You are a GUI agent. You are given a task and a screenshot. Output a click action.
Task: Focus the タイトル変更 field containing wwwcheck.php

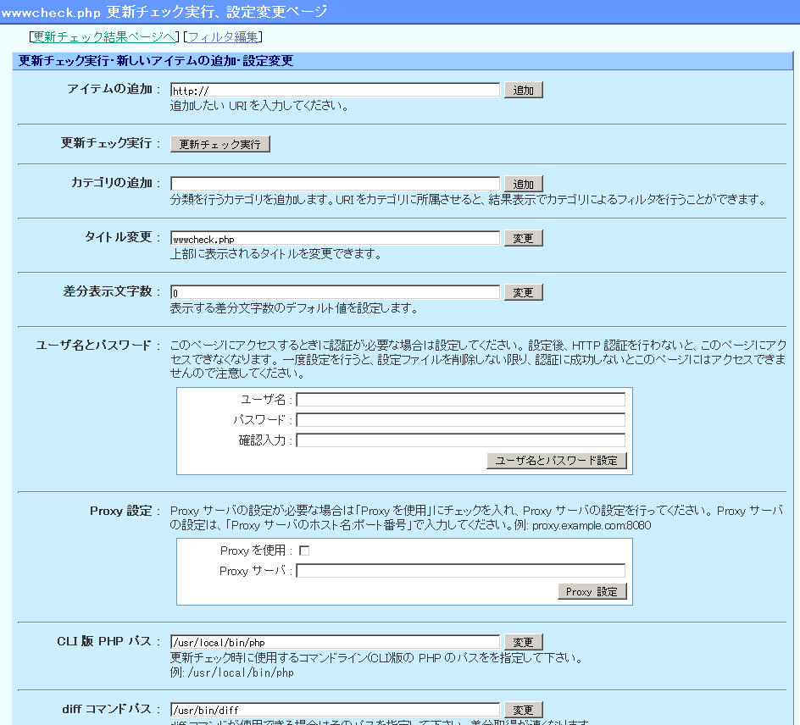point(336,239)
